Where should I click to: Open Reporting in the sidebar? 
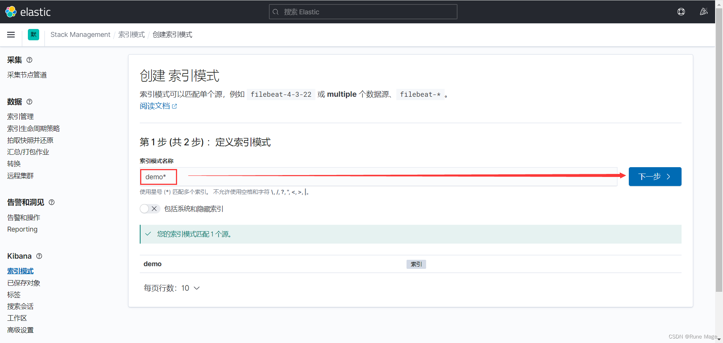22,229
